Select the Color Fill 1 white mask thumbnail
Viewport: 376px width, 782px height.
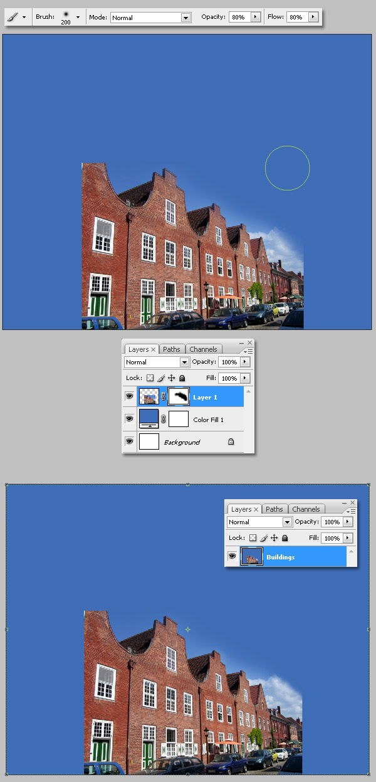coord(179,418)
